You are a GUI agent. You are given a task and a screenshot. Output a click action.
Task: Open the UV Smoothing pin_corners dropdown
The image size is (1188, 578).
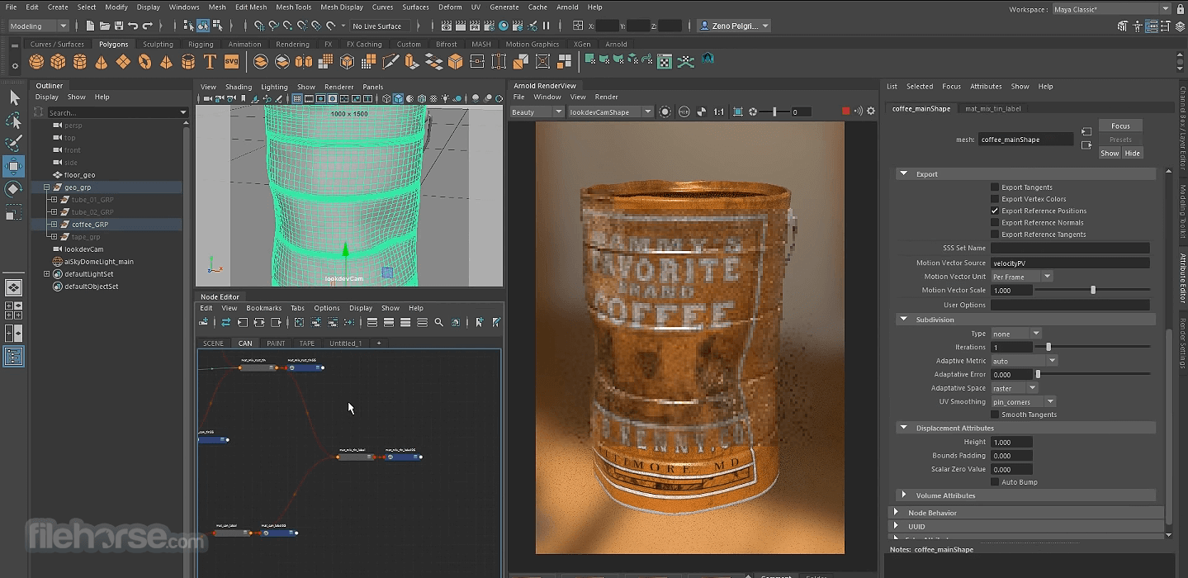(x=1023, y=402)
